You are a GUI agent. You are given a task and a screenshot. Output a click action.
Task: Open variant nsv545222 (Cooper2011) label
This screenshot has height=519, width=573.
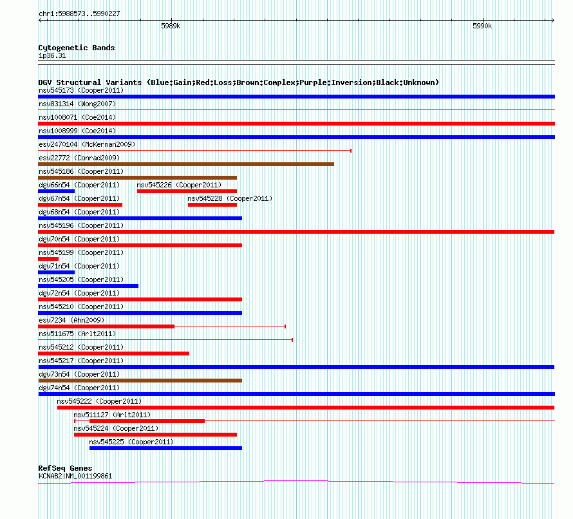(x=99, y=401)
